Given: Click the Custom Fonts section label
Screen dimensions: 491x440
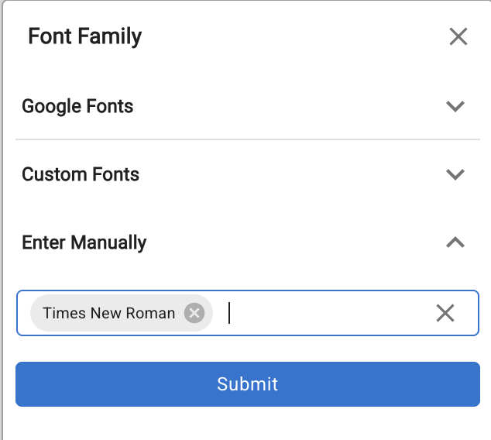Looking at the screenshot, I should 81,174.
